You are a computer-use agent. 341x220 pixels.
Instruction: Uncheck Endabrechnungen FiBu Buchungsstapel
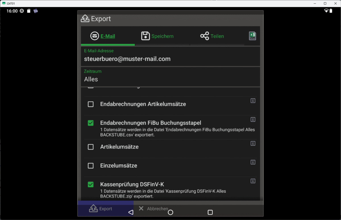[x=91, y=123]
